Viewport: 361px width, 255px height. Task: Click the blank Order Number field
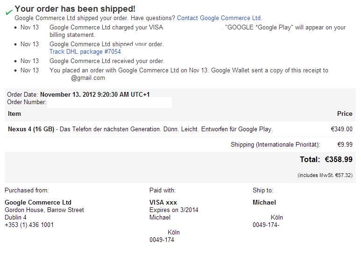pyautogui.click(x=109, y=102)
